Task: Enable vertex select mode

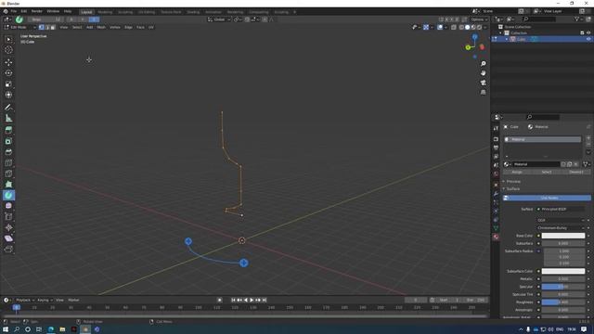Action: [x=41, y=27]
